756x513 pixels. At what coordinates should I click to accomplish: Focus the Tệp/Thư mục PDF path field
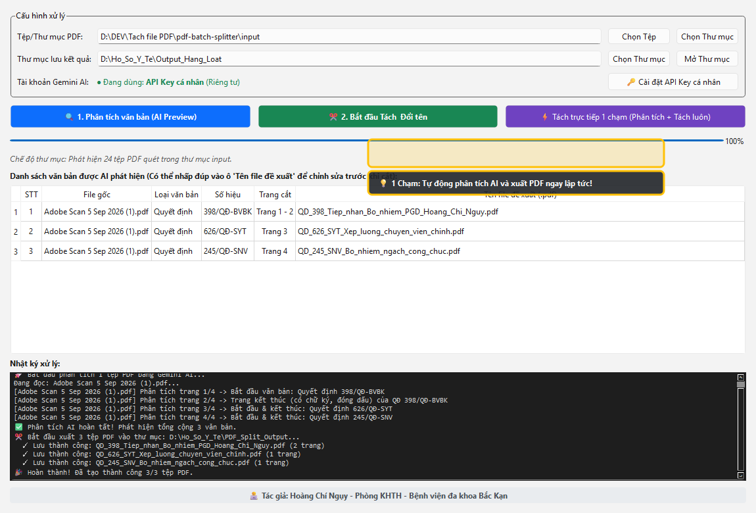coord(349,37)
